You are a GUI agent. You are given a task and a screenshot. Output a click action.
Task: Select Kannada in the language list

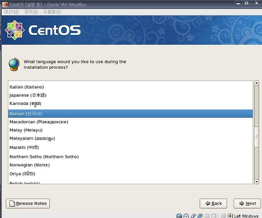point(130,104)
